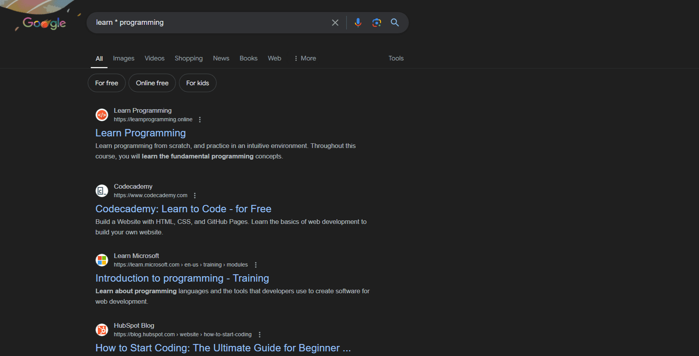Open "How to Start Coding" HubSpot result
This screenshot has height=356, width=699.
(223, 348)
